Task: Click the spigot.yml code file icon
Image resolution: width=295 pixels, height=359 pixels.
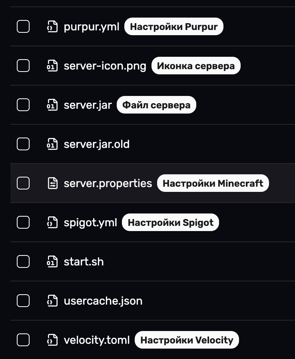Action: click(x=52, y=223)
